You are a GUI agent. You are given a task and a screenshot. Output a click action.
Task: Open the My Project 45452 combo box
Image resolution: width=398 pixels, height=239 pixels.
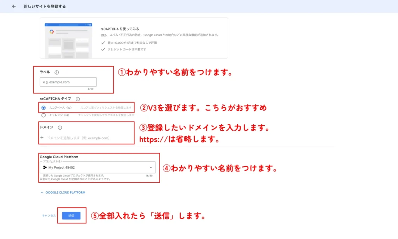[x=97, y=168]
